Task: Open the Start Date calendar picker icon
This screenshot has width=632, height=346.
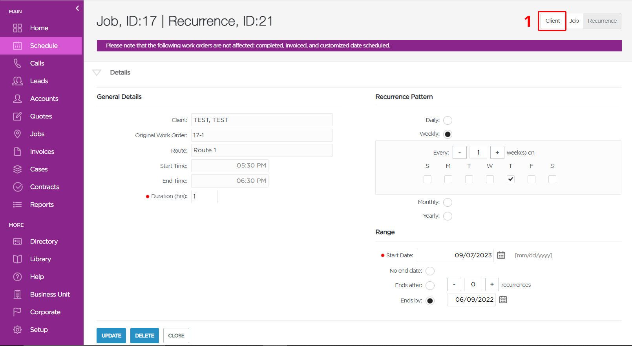Action: [501, 255]
